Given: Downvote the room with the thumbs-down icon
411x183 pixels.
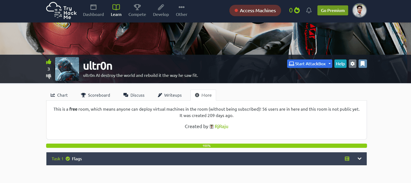Looking at the screenshot, I should pyautogui.click(x=49, y=76).
